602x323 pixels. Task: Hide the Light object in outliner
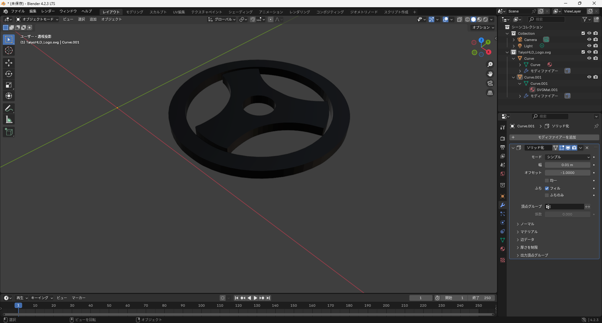(x=589, y=46)
